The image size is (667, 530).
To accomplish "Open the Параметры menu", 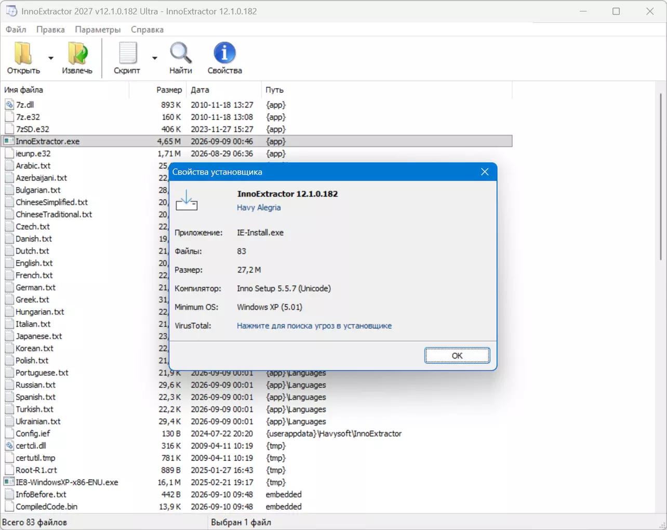I will point(98,30).
